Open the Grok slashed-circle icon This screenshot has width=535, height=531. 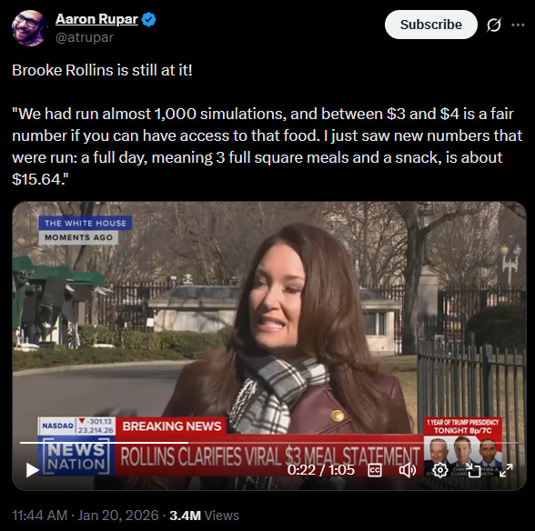pyautogui.click(x=494, y=25)
